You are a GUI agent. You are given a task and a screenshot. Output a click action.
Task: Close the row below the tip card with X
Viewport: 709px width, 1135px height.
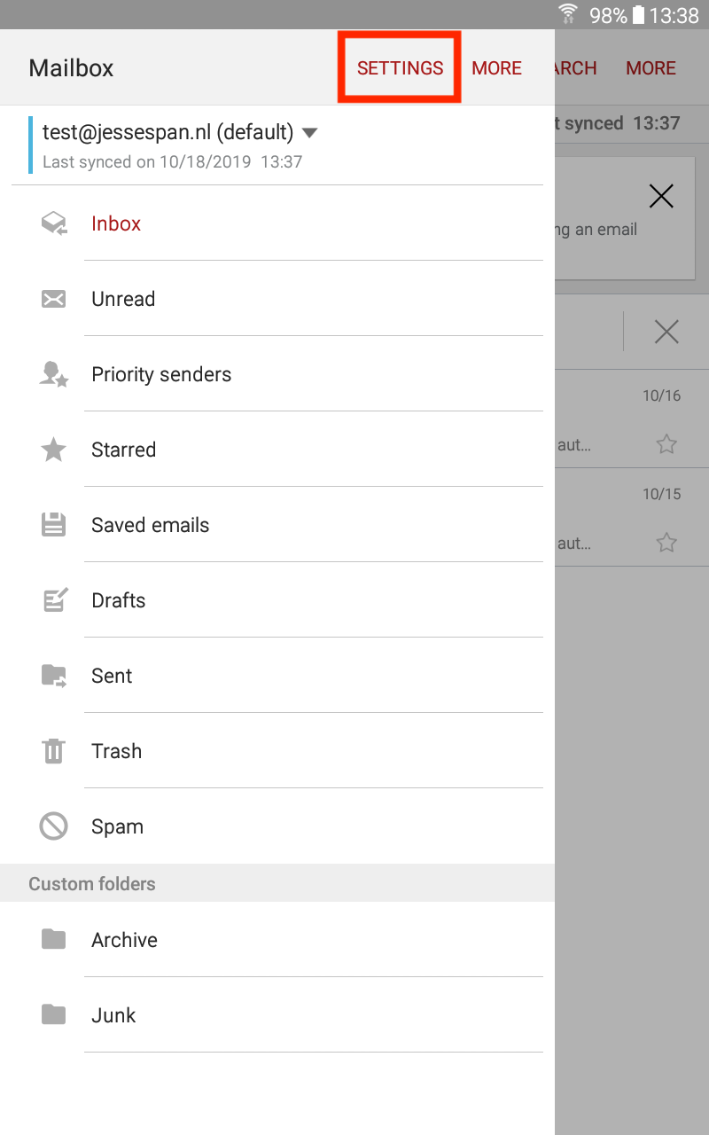[x=666, y=332]
